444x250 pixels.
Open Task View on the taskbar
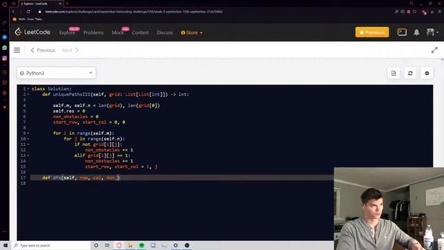[x=108, y=245]
